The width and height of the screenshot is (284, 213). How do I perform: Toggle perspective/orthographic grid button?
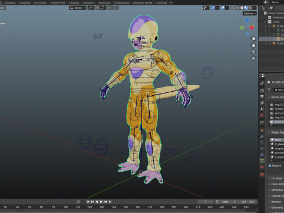253,59
